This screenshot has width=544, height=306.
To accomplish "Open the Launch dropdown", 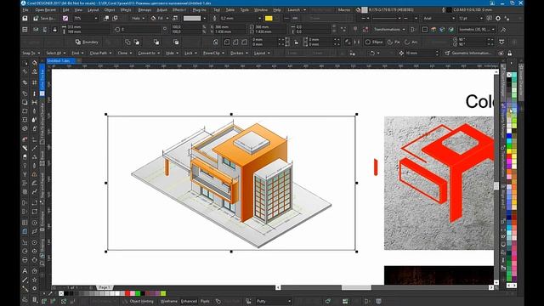I will click(297, 9).
